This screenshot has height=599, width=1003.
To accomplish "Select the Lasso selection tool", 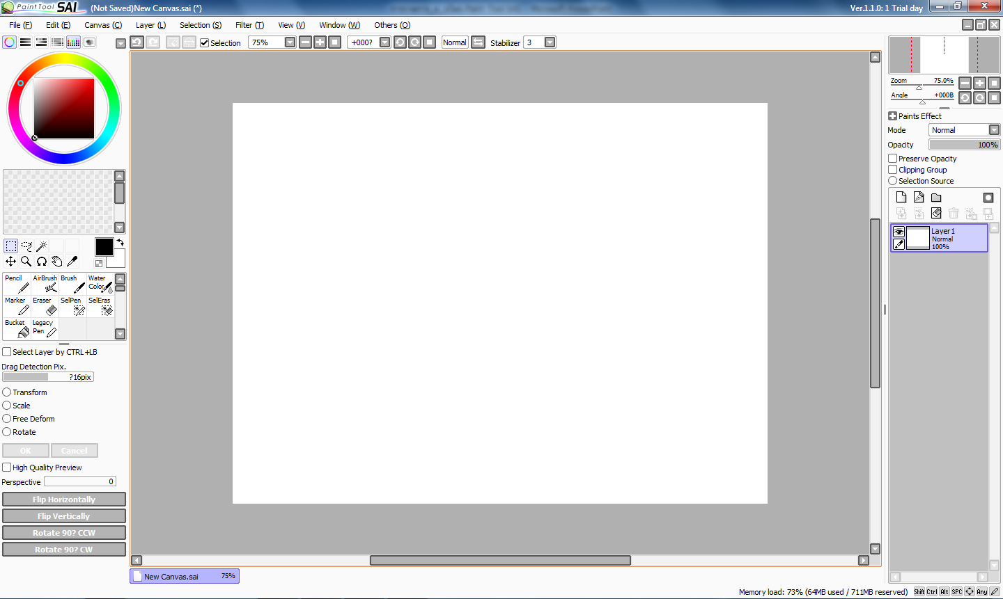I will coord(26,245).
